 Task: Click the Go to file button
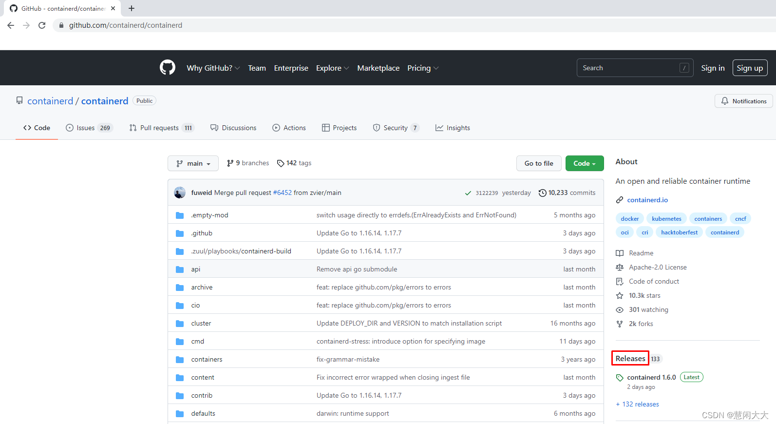click(539, 163)
